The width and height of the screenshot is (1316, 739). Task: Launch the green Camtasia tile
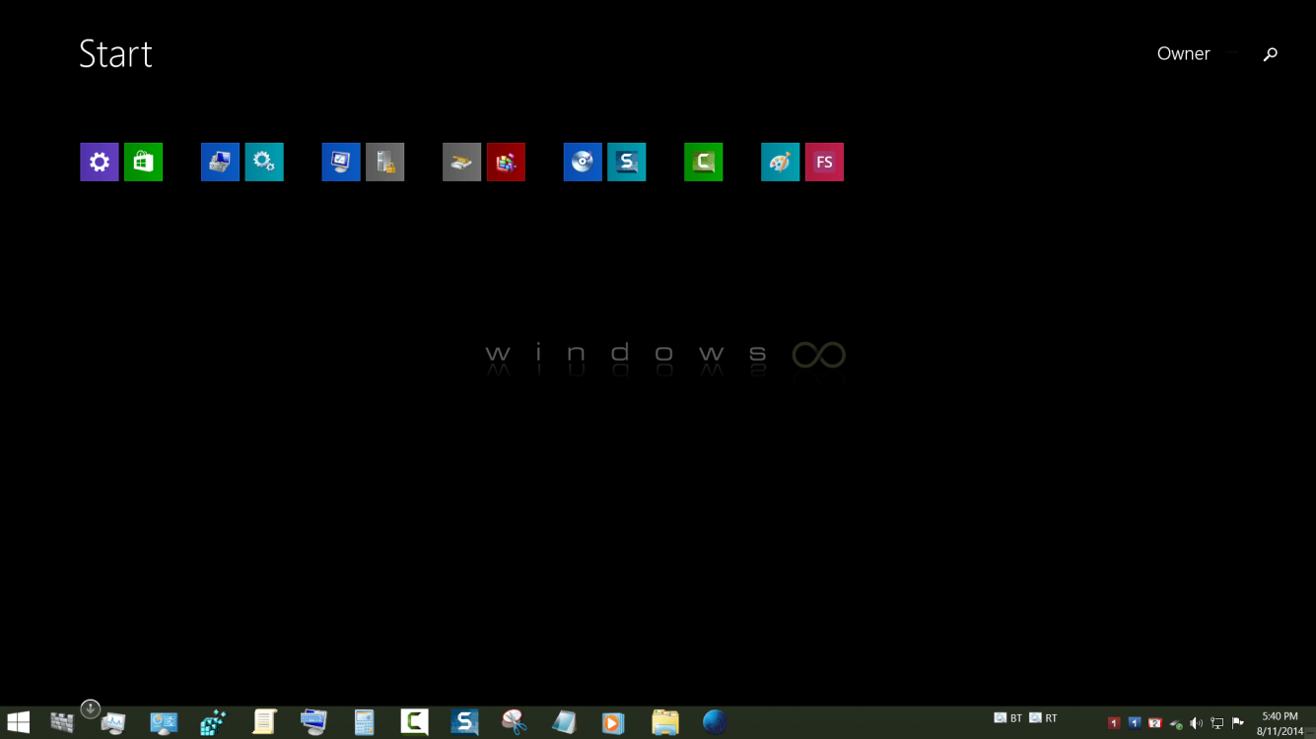point(704,163)
